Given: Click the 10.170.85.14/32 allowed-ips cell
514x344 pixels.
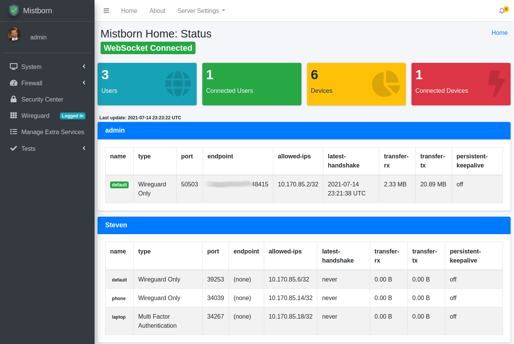Looking at the screenshot, I should point(291,298).
